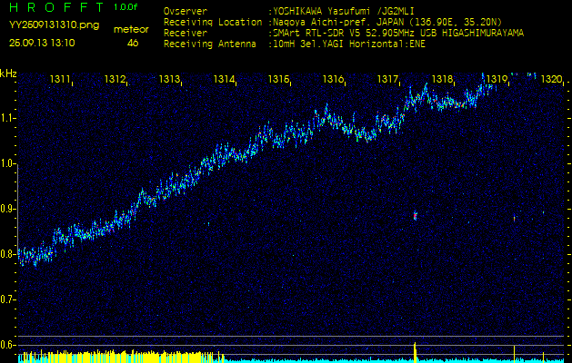This screenshot has width=572, height=363.
Task: Select the 1314 time marker
Action: tap(225, 80)
